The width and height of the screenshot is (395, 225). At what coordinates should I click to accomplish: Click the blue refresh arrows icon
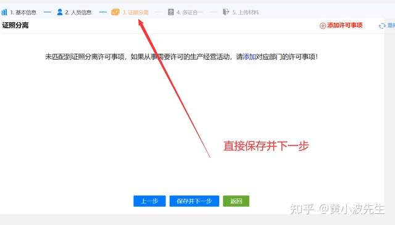pos(382,26)
